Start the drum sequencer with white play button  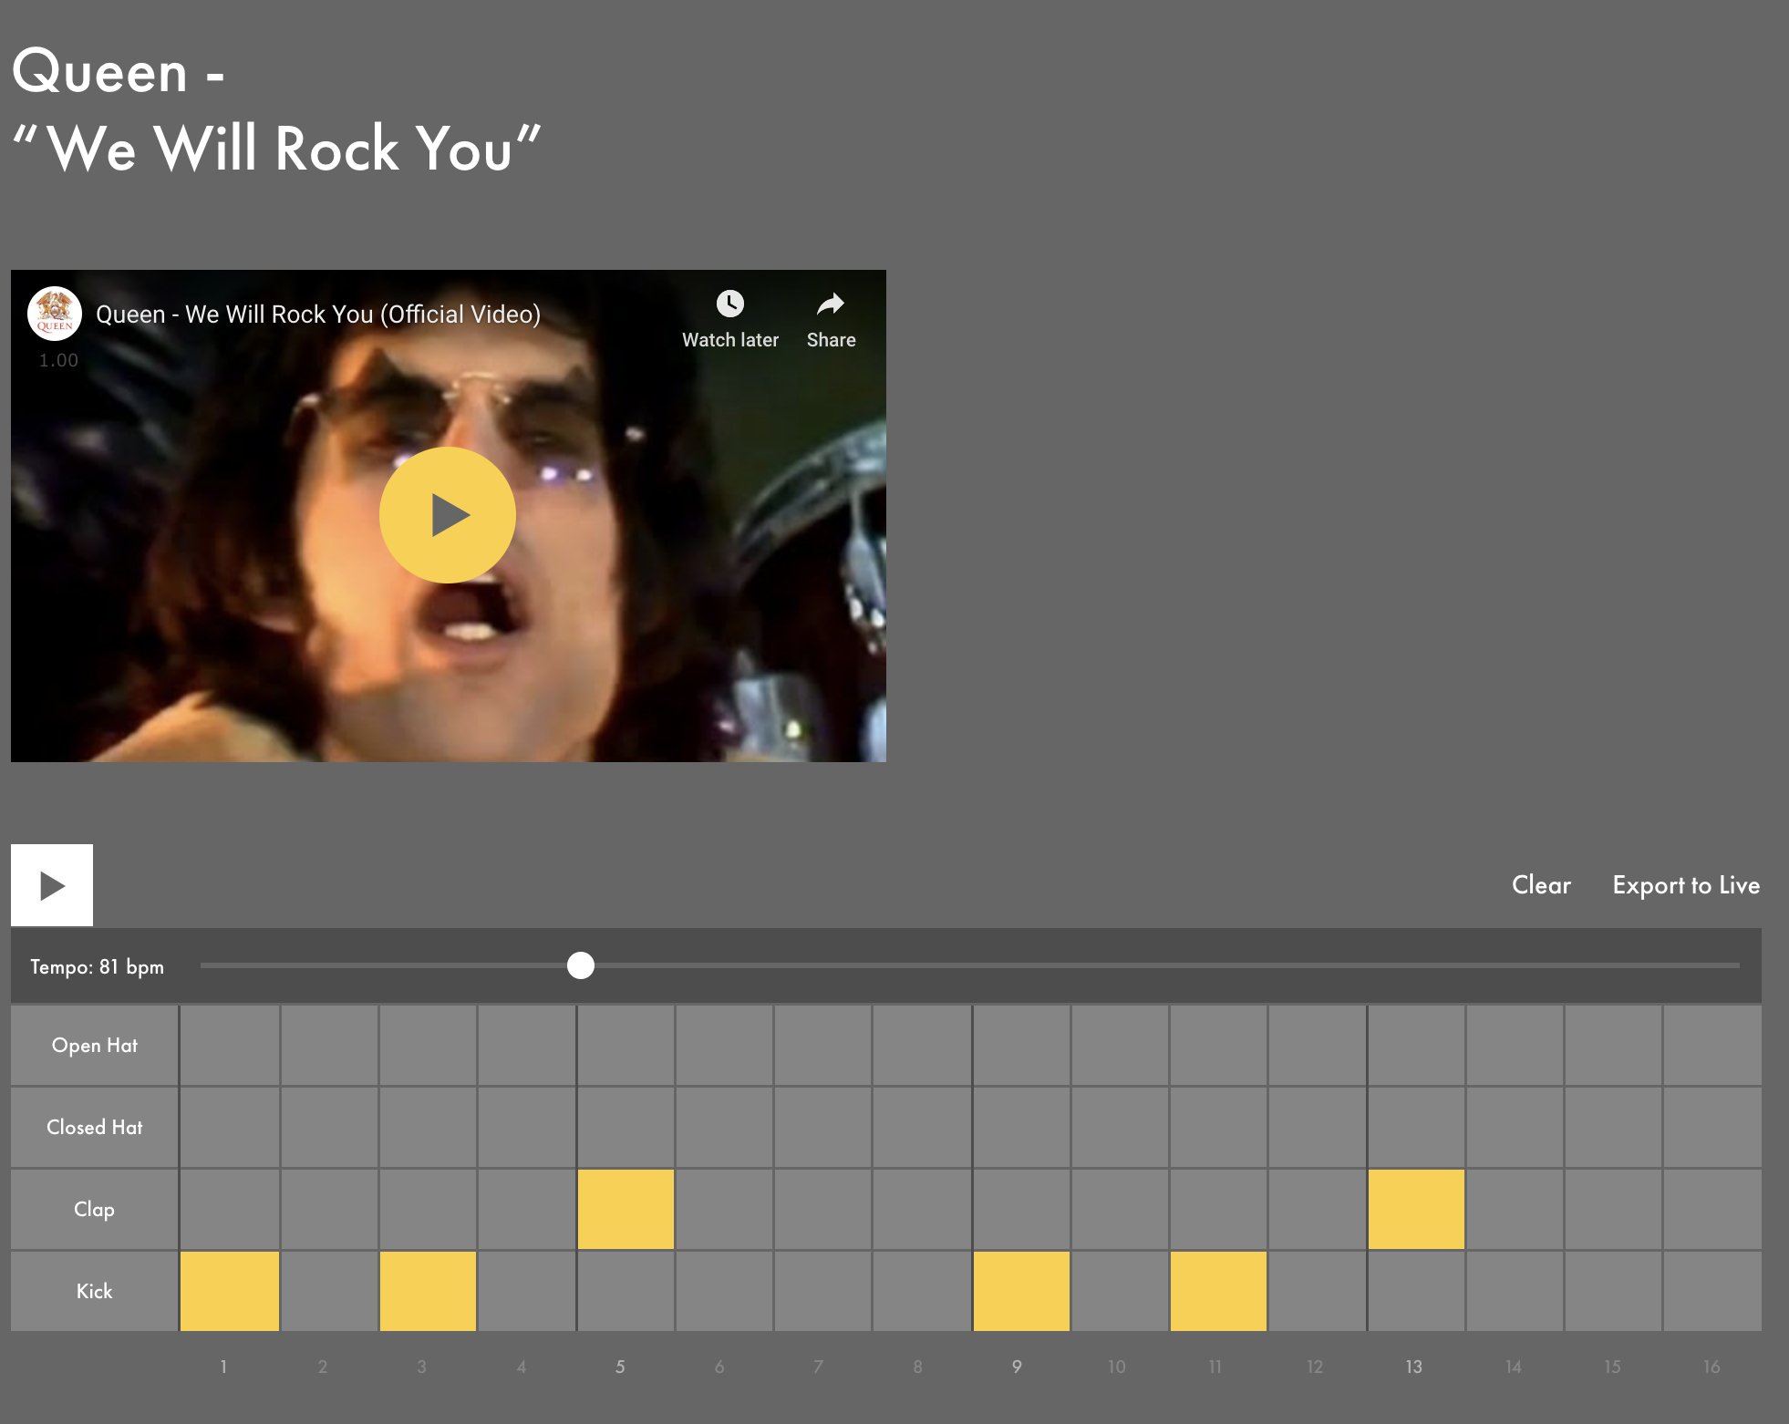point(52,885)
